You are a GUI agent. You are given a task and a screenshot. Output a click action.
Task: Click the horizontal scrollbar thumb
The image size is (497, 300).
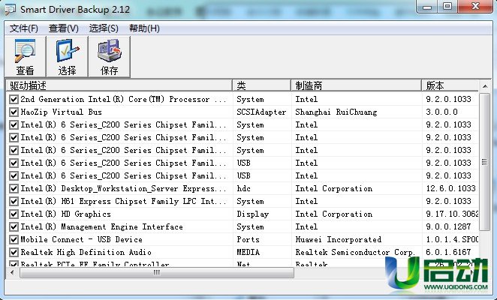click(157, 272)
